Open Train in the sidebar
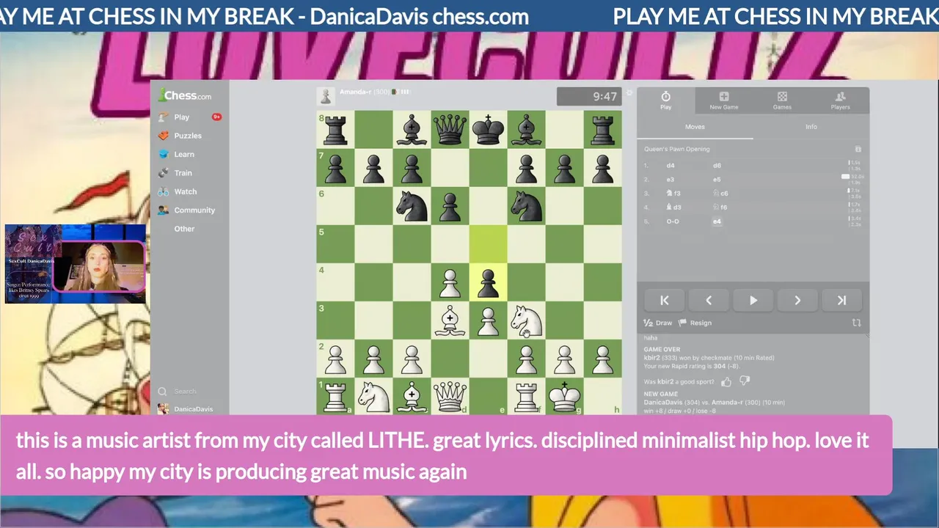This screenshot has height=528, width=939. coord(183,173)
